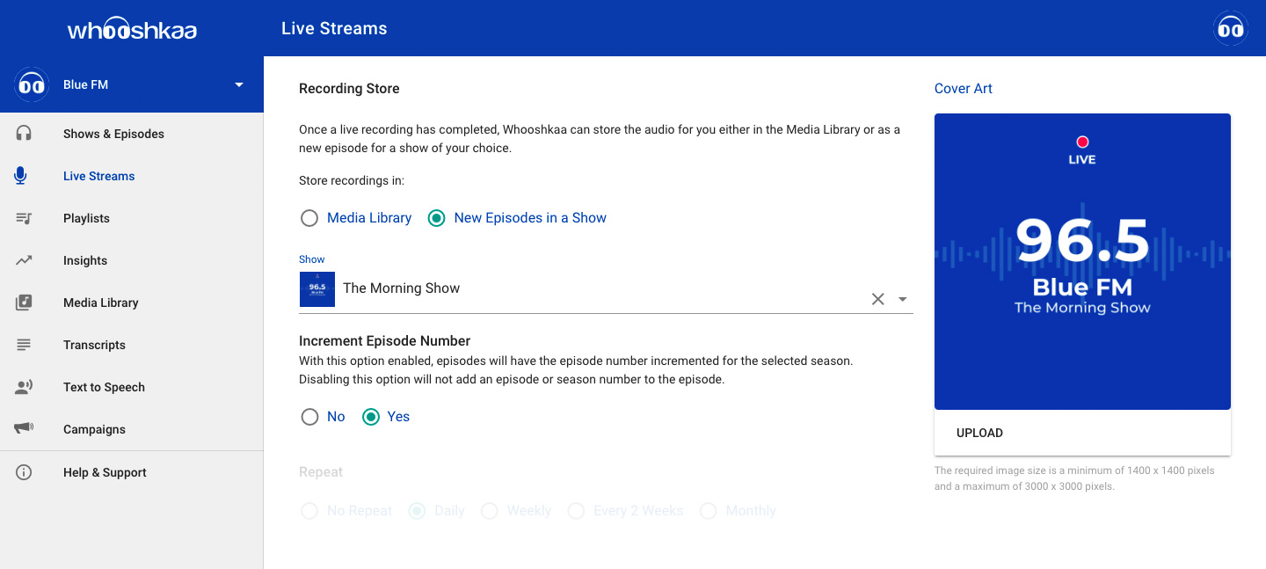Open Playlists in the sidebar
Viewport: 1266px width, 569px height.
132,218
